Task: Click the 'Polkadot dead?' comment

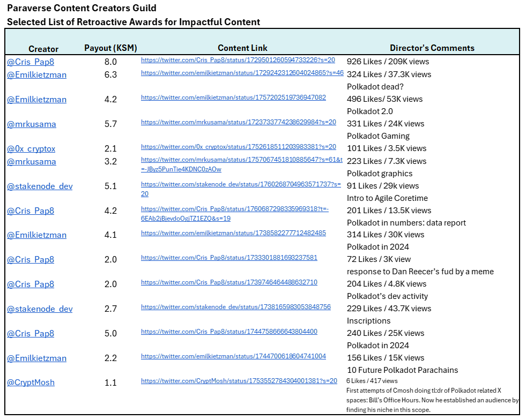Action: tap(375, 87)
